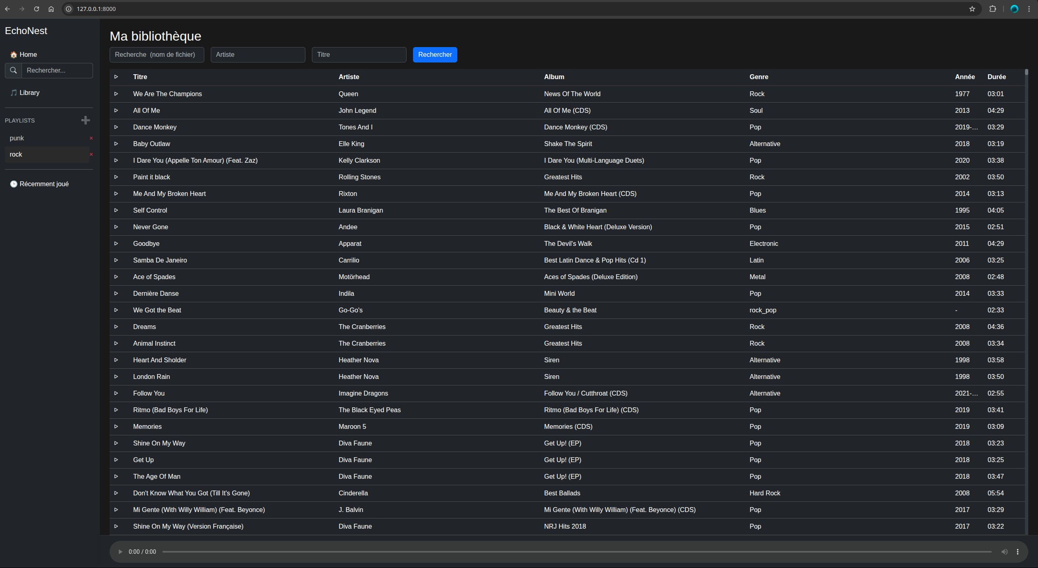Play Baby Outlaw by Elle King
This screenshot has width=1038, height=568.
116,144
